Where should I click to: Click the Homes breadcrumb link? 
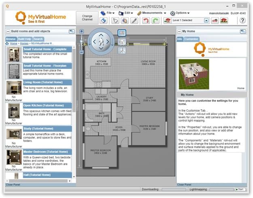pyautogui.click(x=24, y=44)
